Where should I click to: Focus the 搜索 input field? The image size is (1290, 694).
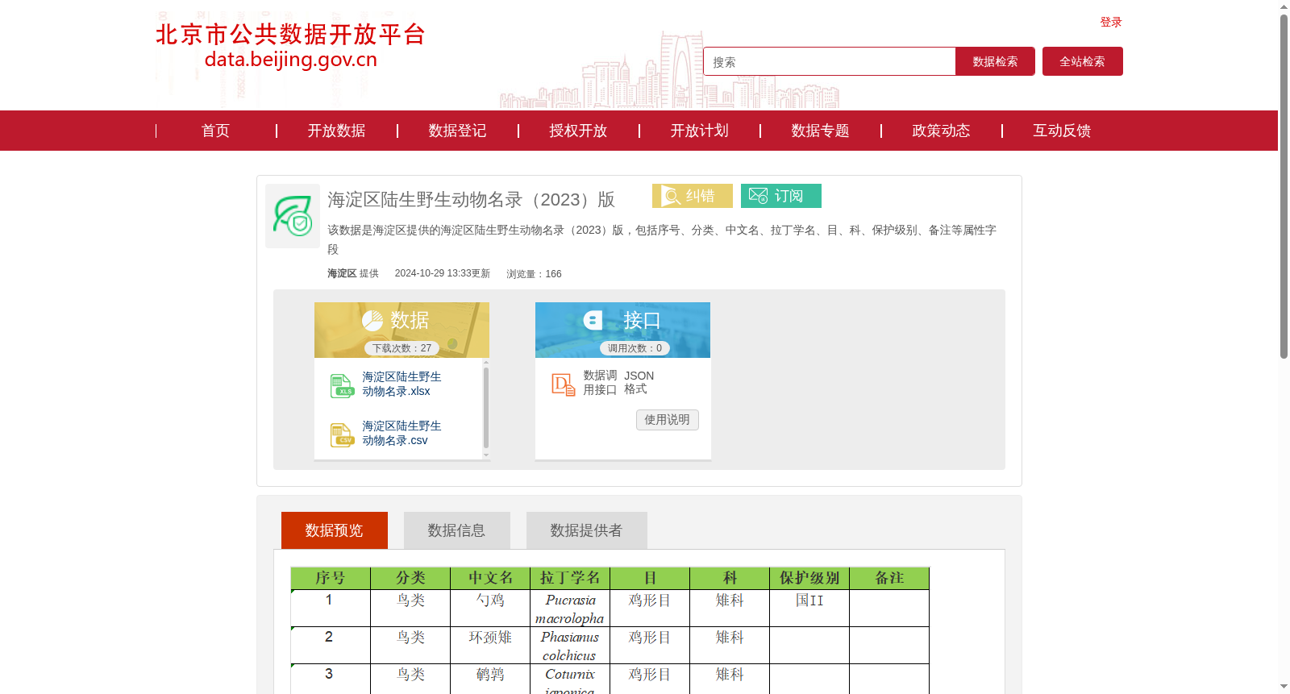point(830,61)
